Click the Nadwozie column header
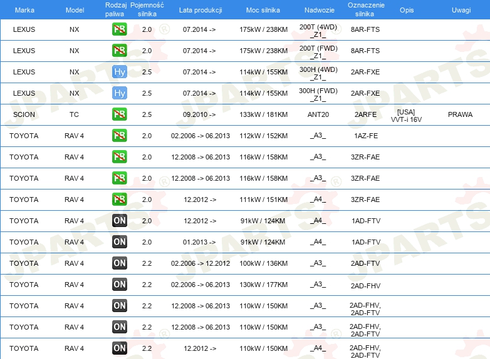Screen dimensions: 490x359 (x=320, y=10)
